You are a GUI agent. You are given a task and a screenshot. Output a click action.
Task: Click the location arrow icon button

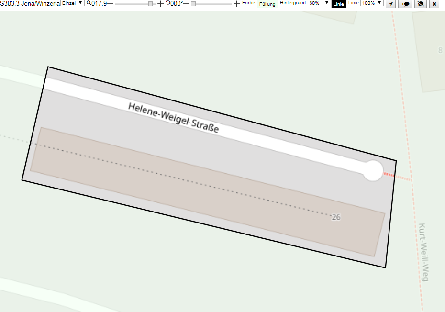point(391,4)
